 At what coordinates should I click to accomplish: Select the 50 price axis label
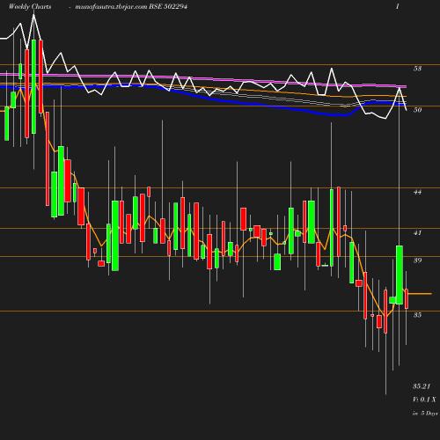pos(417,110)
